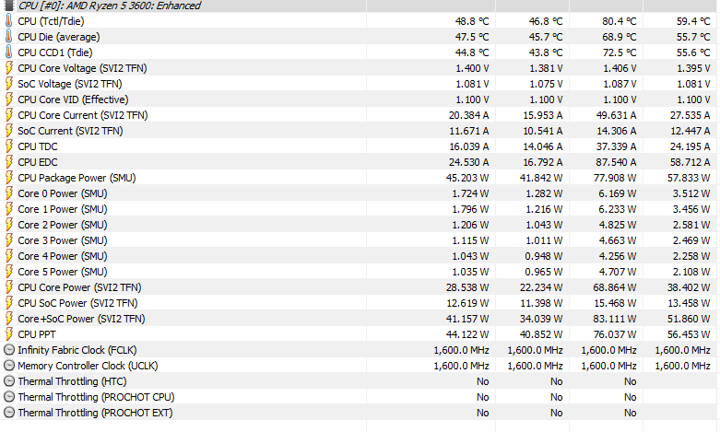This screenshot has height=432, width=720.
Task: Click lightning icon beside CPU PPT
Action: 8,333
